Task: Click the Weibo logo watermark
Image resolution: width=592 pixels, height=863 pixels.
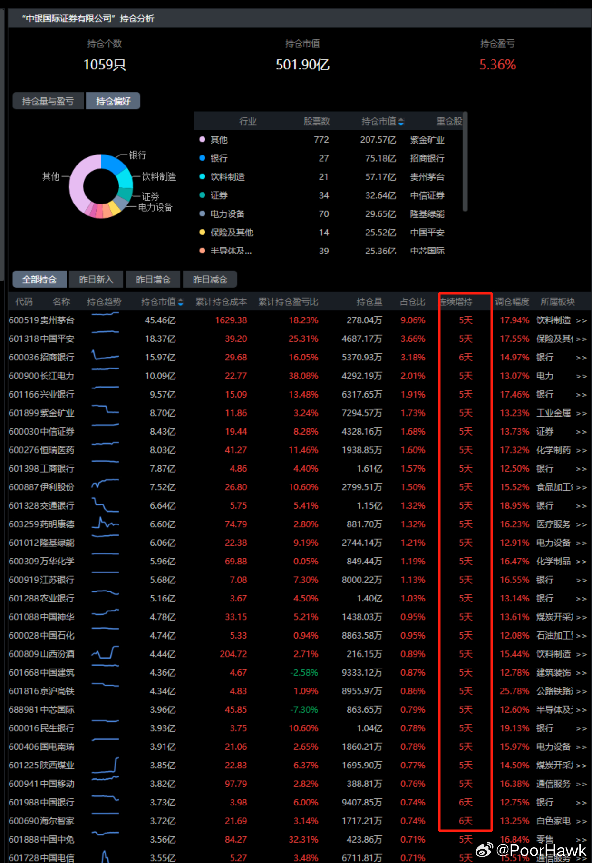Action: (x=484, y=850)
